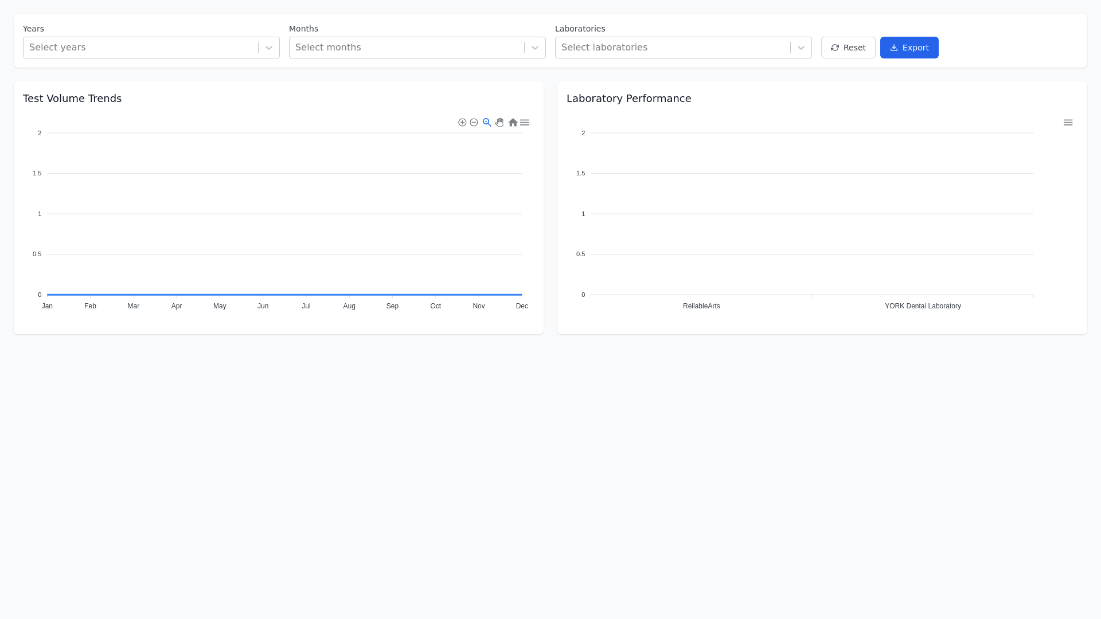This screenshot has width=1101, height=619.
Task: Focus the Select laboratories input field
Action: (673, 48)
